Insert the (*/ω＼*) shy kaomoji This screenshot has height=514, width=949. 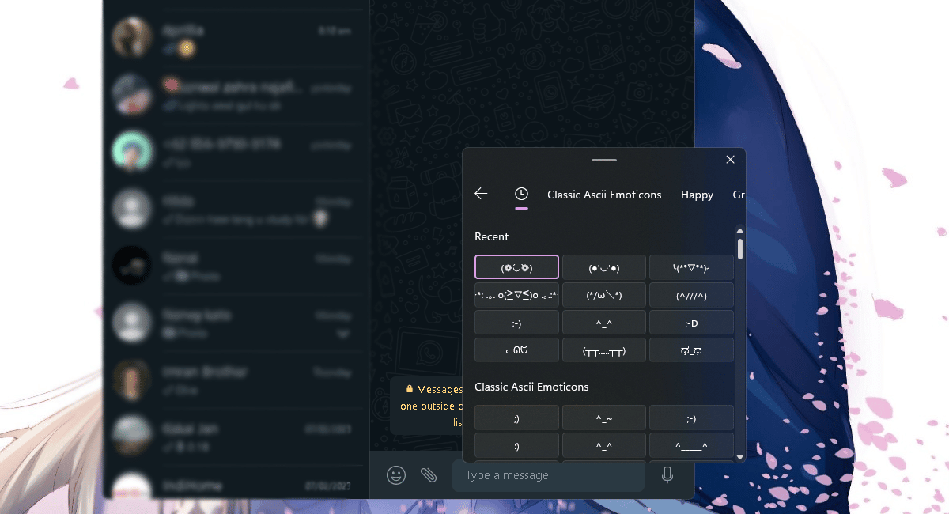coord(604,295)
